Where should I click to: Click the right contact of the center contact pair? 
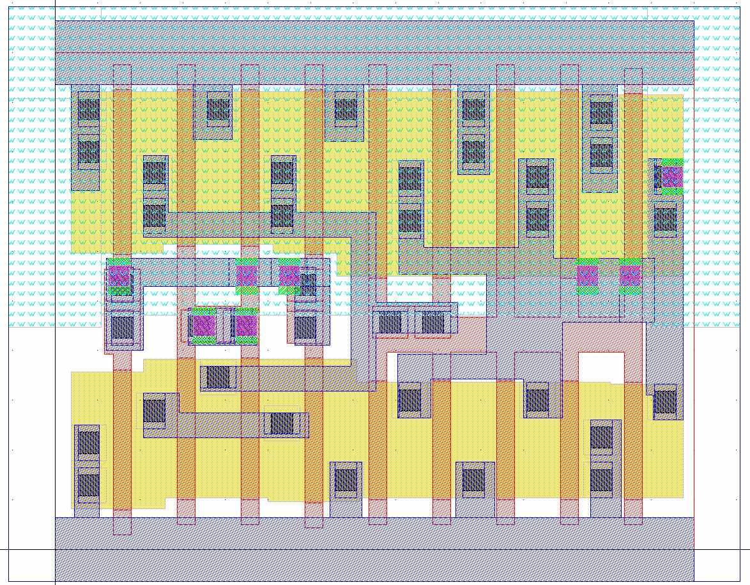click(433, 322)
